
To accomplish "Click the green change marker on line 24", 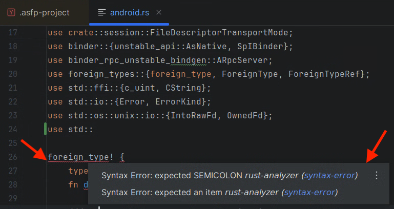I will click(x=46, y=129).
